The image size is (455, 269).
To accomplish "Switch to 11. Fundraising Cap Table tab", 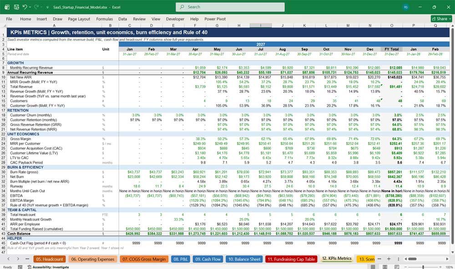I will (291, 259).
